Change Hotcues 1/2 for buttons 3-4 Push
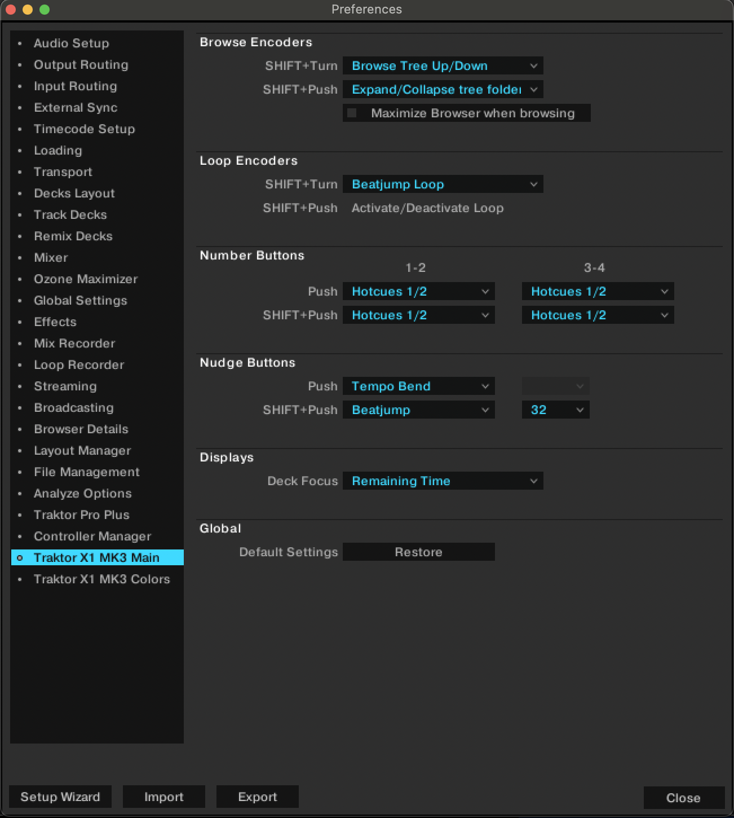 click(598, 291)
